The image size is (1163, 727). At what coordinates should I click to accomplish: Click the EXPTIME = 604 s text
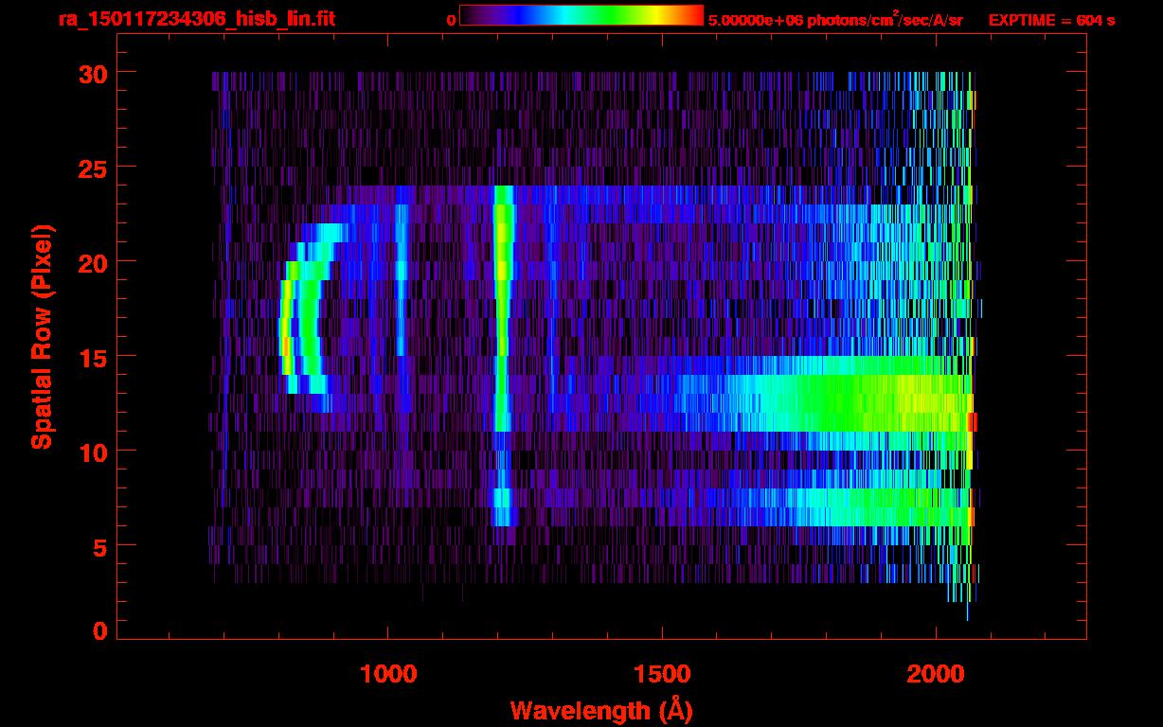pos(1051,20)
